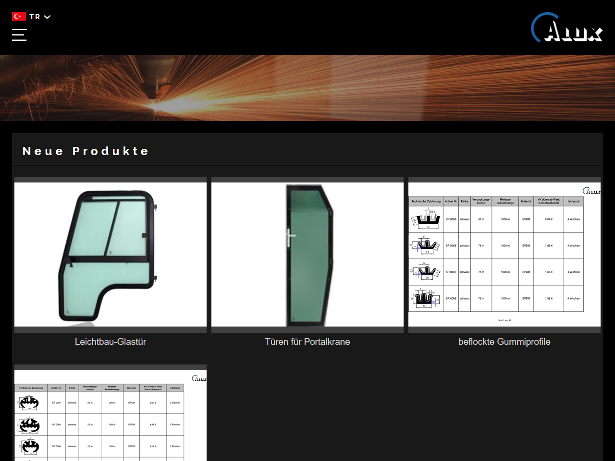
Task: Click the Leichtbau-Glastür link
Action: (111, 341)
